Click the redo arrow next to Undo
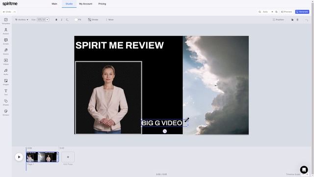Screen dimensions: 314x177 pyautogui.click(x=15, y=12)
